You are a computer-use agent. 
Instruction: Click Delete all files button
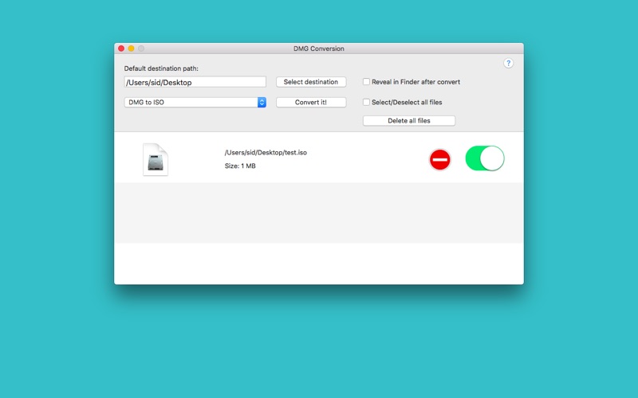[409, 121]
